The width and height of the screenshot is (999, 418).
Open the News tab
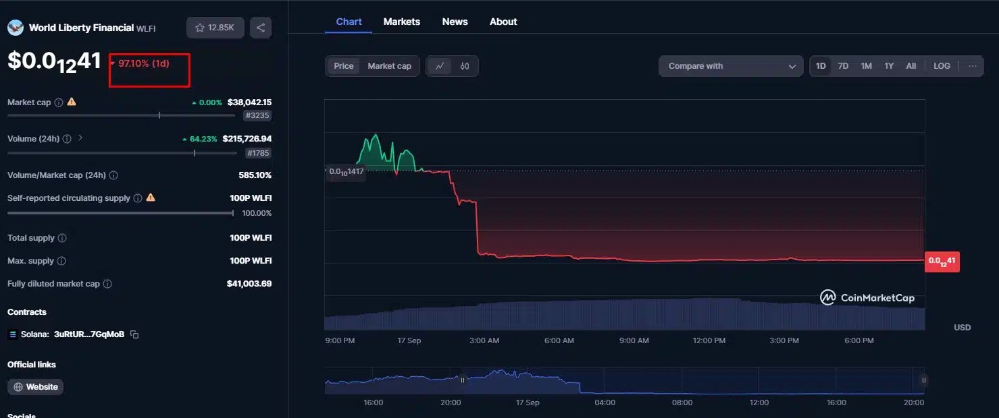click(455, 22)
